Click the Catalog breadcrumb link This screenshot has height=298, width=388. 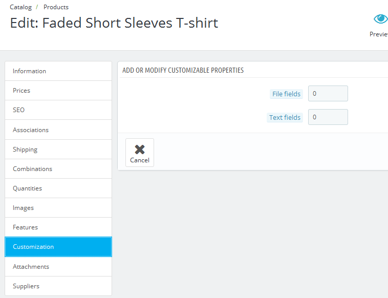tap(20, 7)
